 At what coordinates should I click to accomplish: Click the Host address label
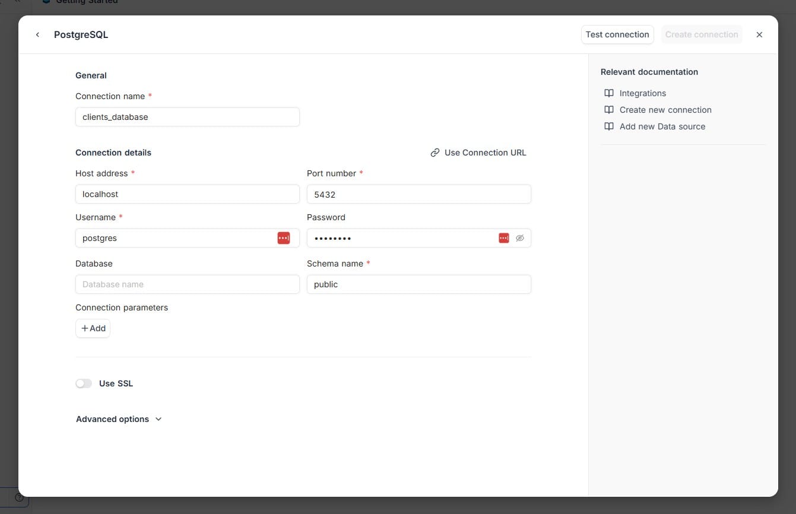click(102, 173)
